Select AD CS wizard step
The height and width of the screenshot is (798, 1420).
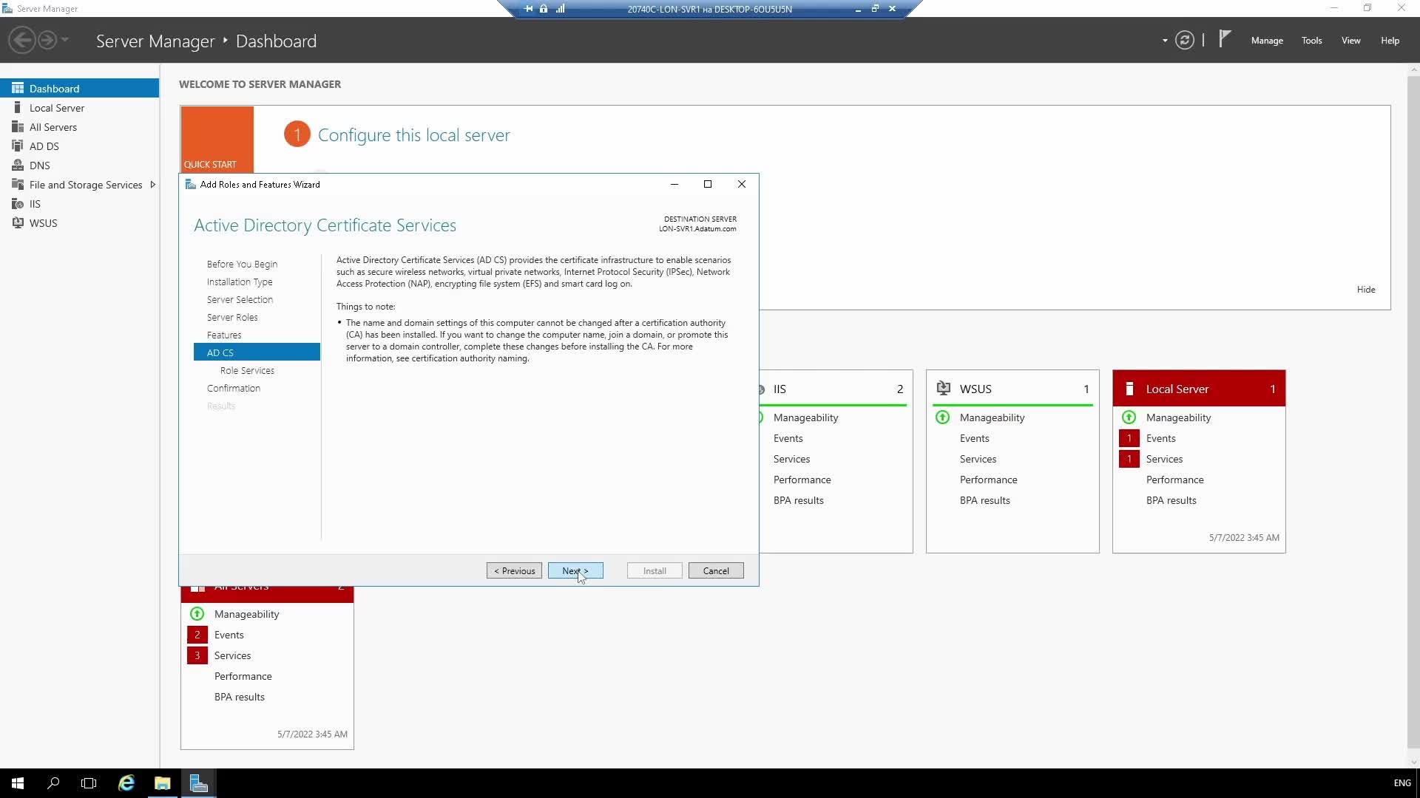click(257, 352)
